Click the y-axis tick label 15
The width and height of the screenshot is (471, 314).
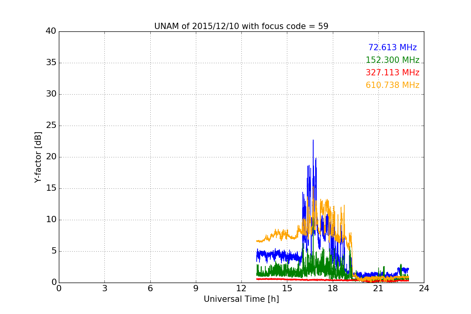tap(51, 188)
